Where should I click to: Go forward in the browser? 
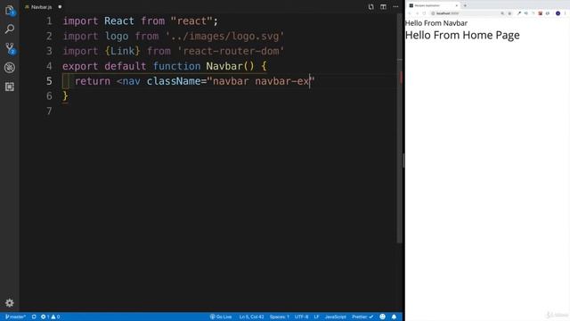pyautogui.click(x=417, y=13)
